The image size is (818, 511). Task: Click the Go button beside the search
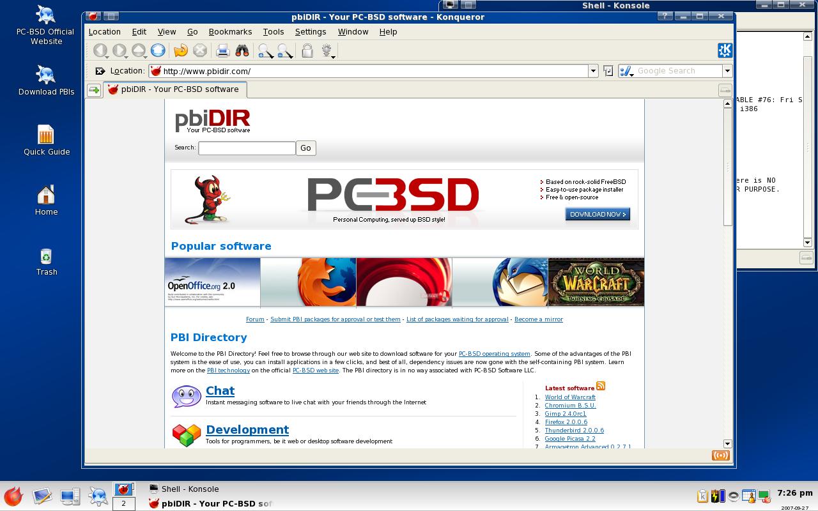305,148
